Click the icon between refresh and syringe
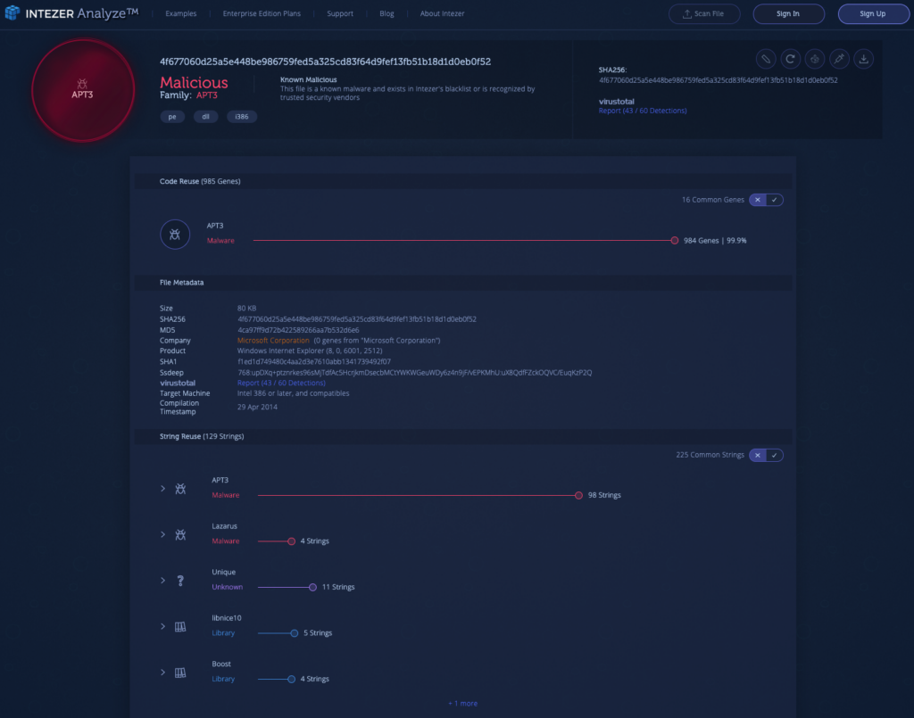 pyautogui.click(x=813, y=59)
